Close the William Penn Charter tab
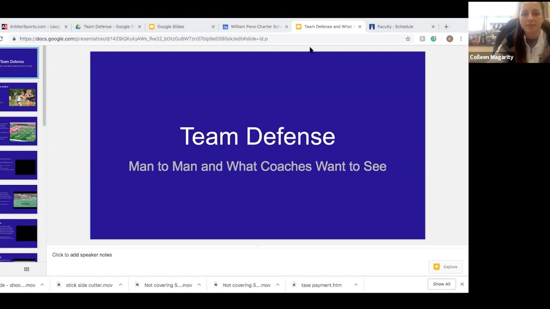 click(286, 27)
